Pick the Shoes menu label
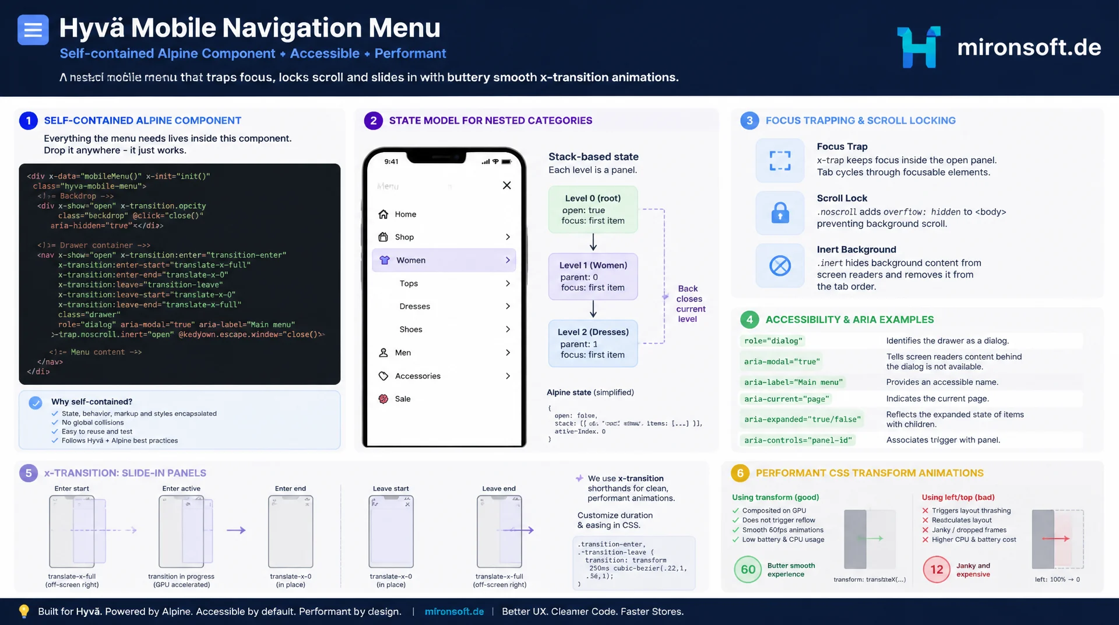Screen dimensions: 1119x625 coord(411,329)
